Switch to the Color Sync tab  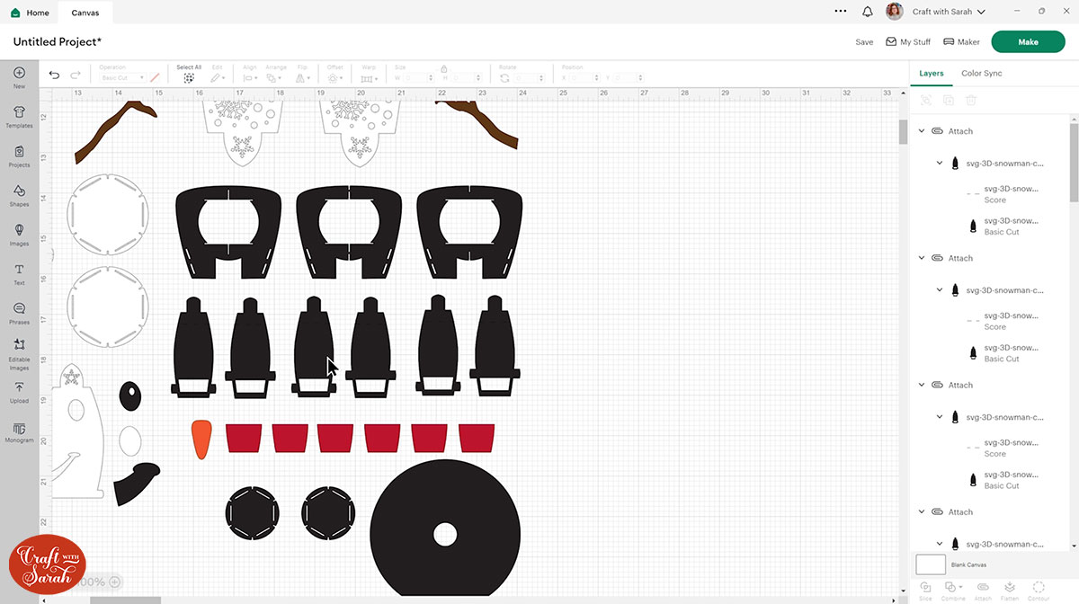981,73
